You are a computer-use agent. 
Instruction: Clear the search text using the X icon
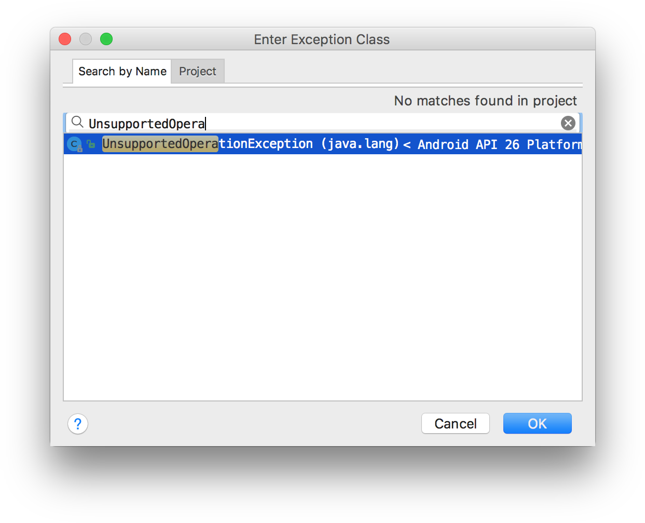pos(568,123)
